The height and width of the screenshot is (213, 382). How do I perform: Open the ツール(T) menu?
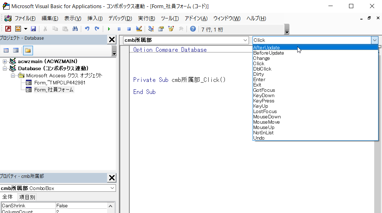click(170, 18)
